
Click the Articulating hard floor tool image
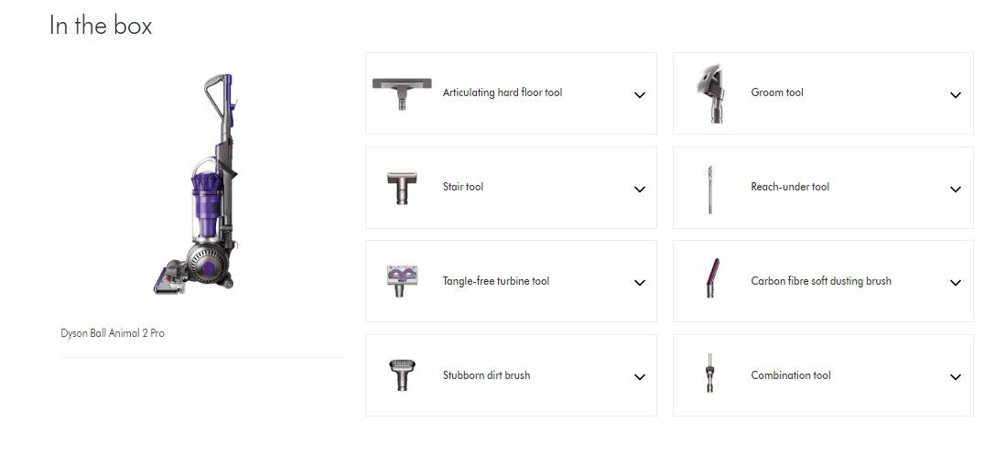pyautogui.click(x=402, y=92)
